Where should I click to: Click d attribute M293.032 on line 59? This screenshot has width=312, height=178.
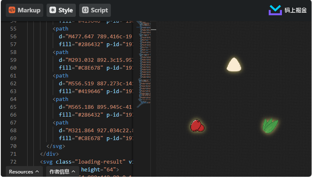96,60
